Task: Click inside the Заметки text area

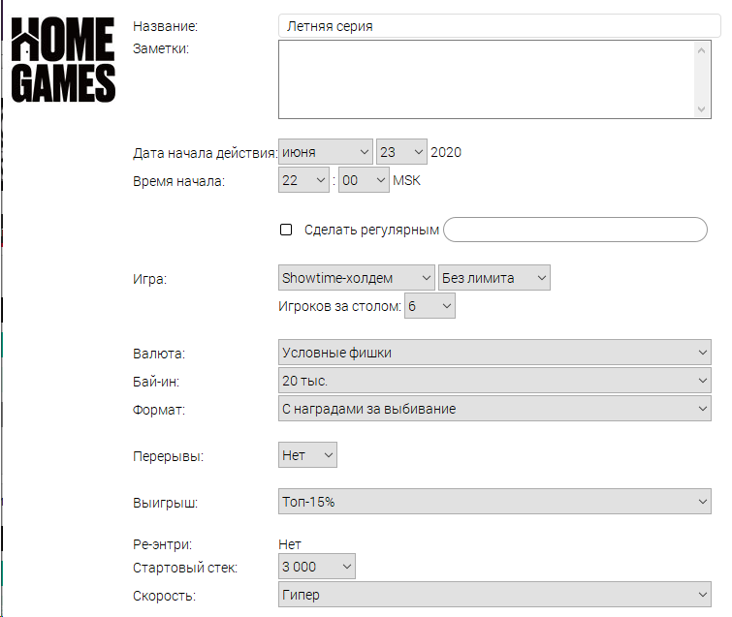Action: 487,79
